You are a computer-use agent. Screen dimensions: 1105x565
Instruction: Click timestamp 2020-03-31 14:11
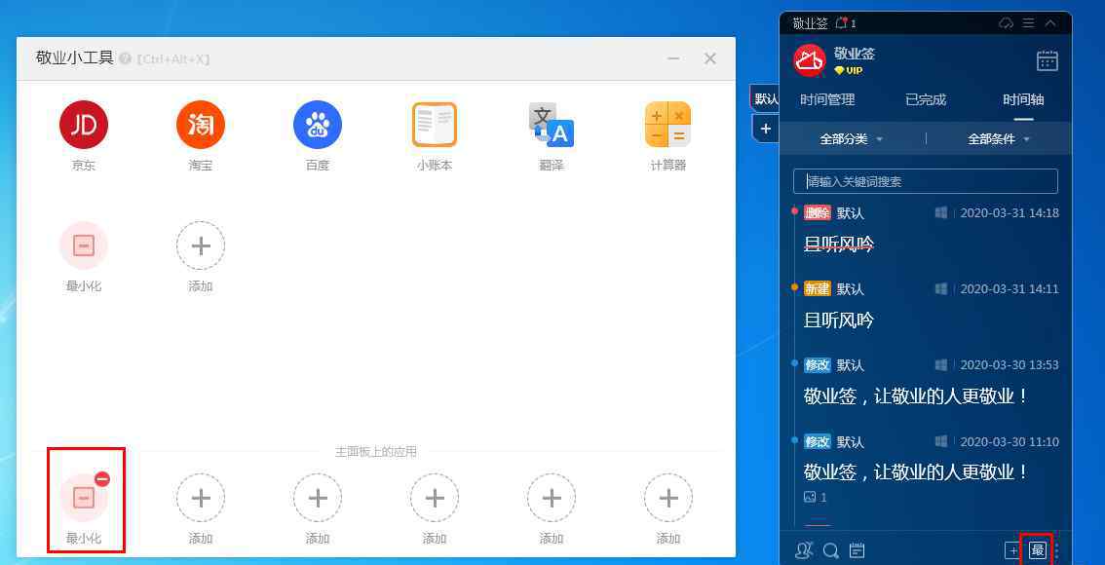click(1010, 289)
